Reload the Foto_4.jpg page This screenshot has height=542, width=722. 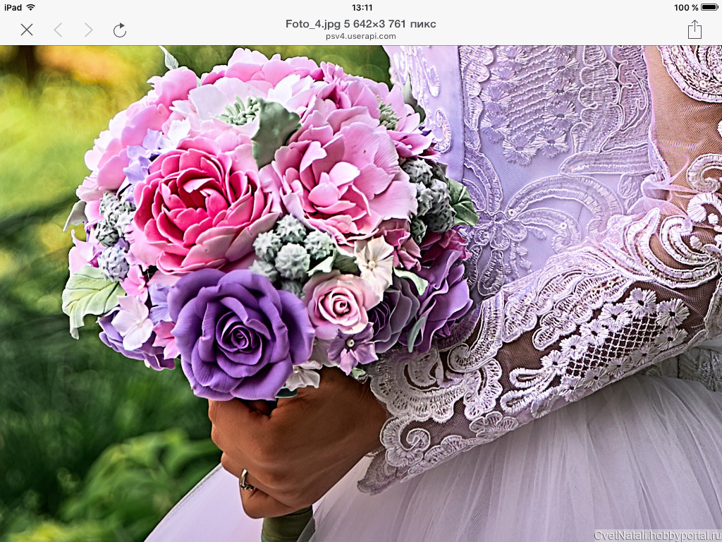pyautogui.click(x=120, y=30)
